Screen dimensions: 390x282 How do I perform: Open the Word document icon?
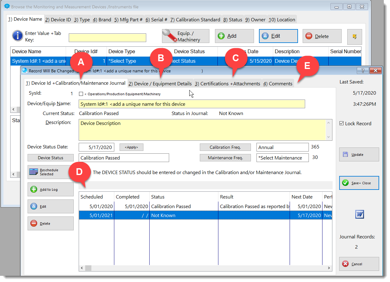click(x=359, y=214)
